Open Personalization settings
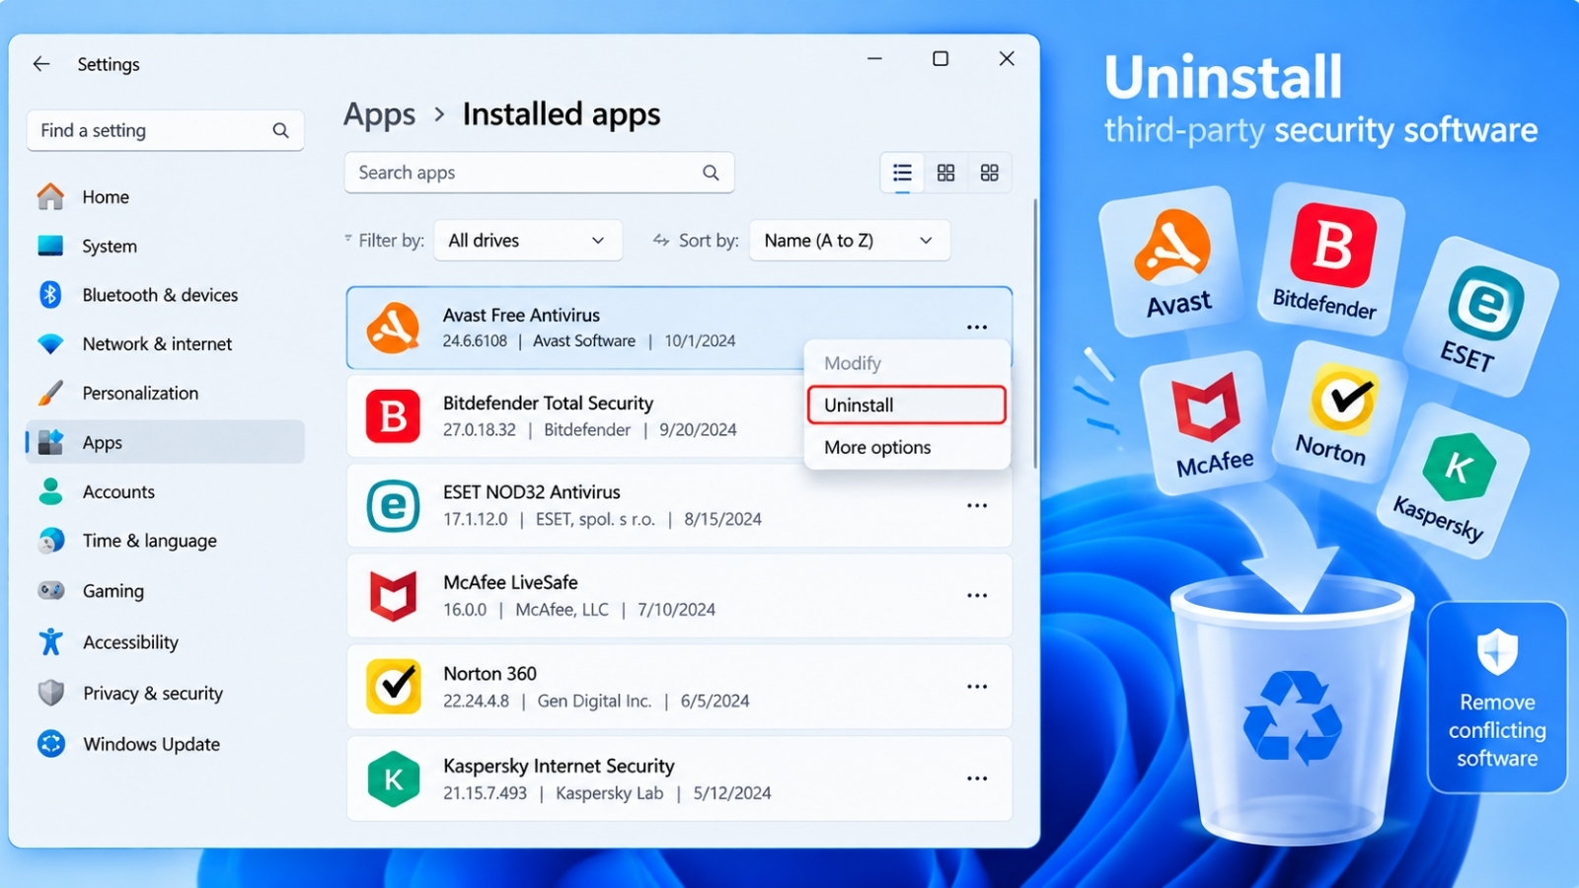 click(x=165, y=393)
